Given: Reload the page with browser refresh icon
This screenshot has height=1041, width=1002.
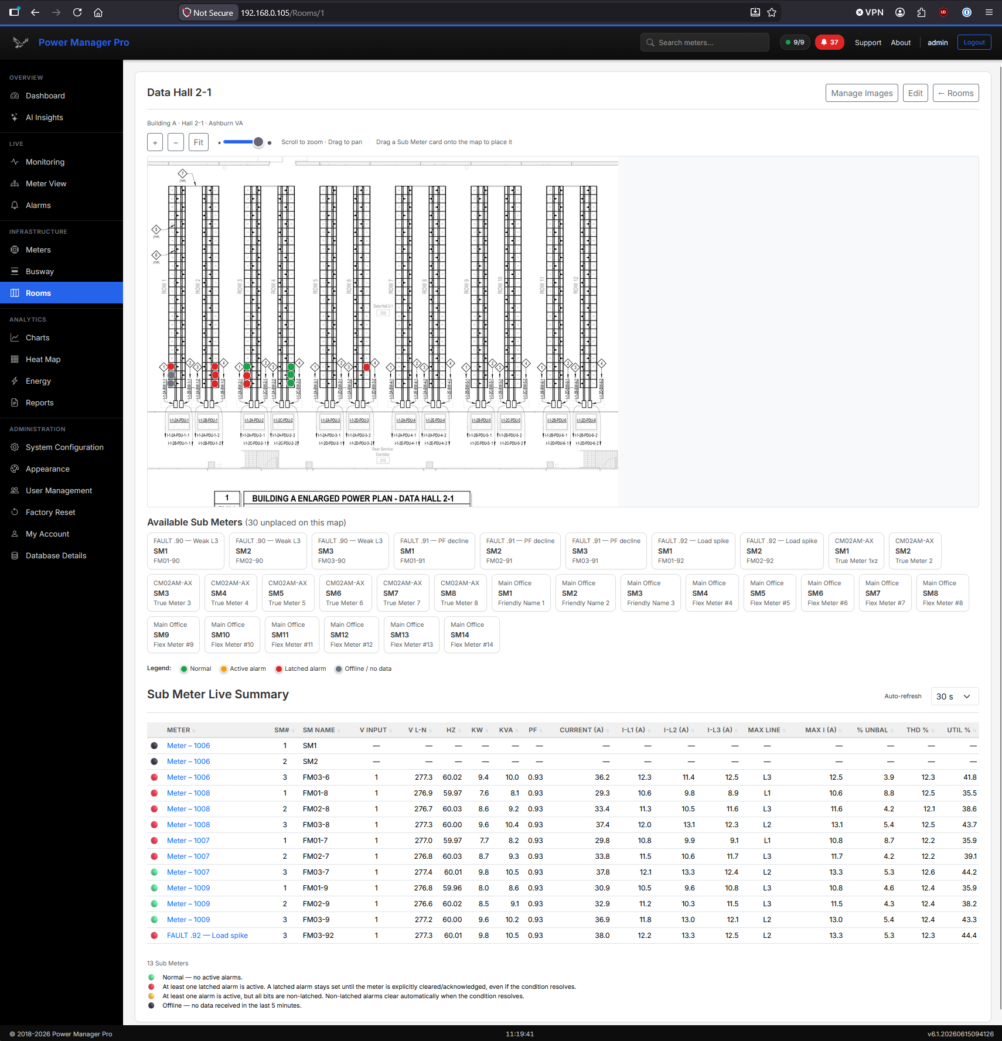Looking at the screenshot, I should pyautogui.click(x=77, y=12).
